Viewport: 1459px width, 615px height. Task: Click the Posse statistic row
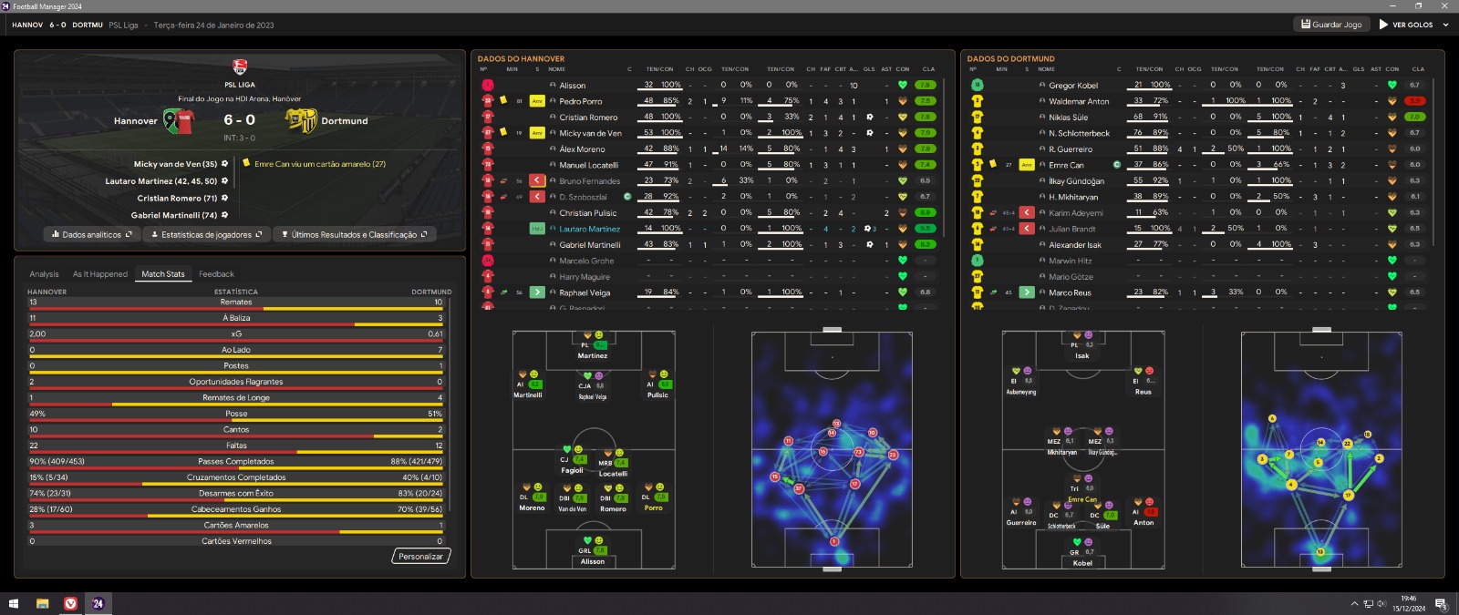tap(236, 415)
